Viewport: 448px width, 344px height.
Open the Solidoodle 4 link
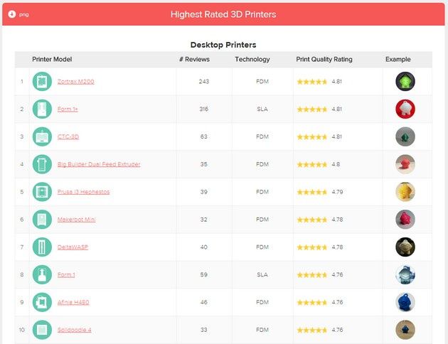click(x=74, y=330)
